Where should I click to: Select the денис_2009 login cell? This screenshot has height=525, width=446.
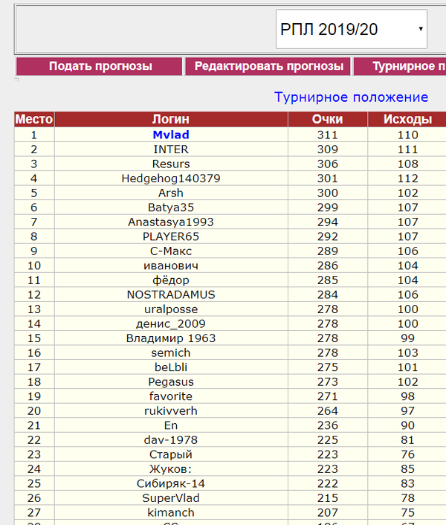pos(171,323)
